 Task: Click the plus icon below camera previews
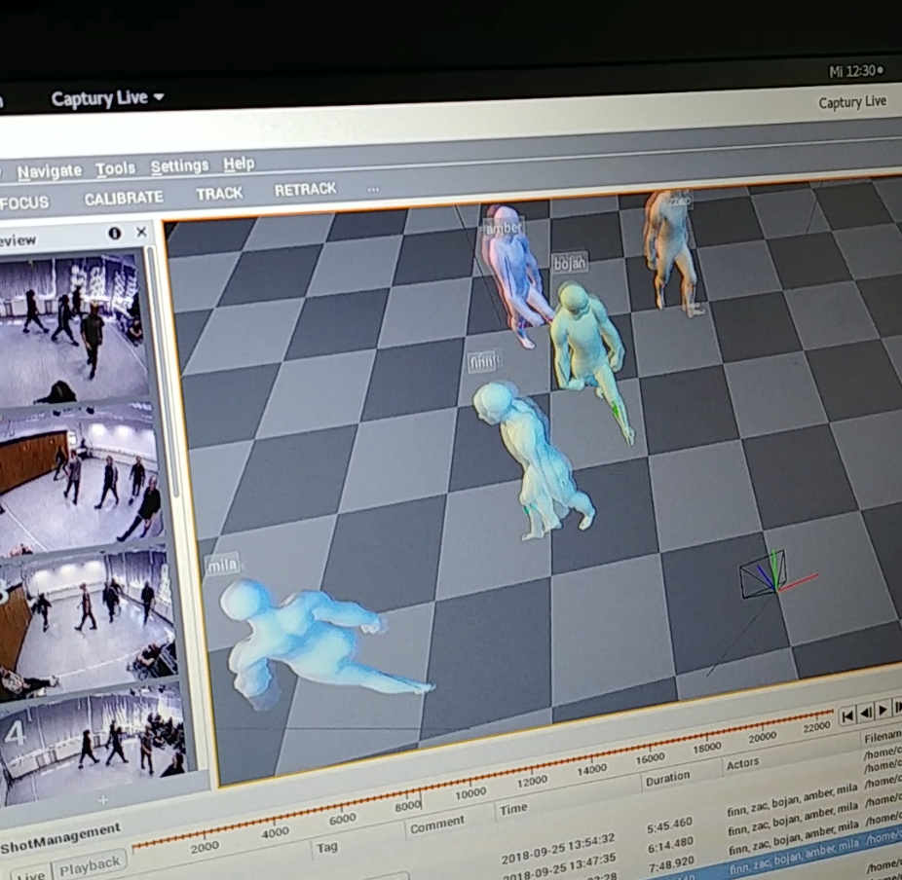(x=103, y=799)
